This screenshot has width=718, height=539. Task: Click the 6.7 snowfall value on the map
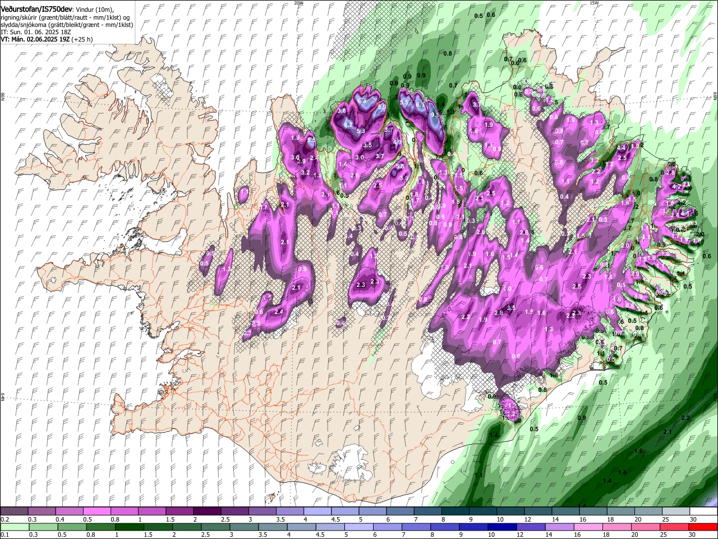pyautogui.click(x=348, y=125)
